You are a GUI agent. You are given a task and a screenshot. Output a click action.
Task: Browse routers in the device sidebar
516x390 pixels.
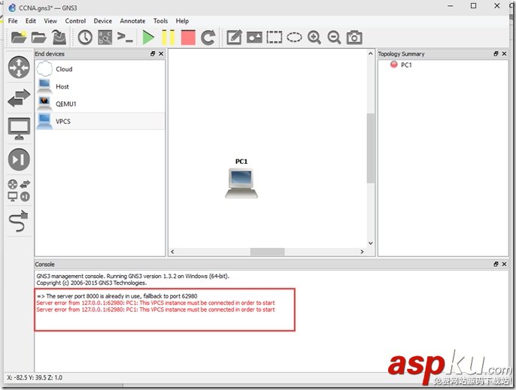(x=19, y=68)
